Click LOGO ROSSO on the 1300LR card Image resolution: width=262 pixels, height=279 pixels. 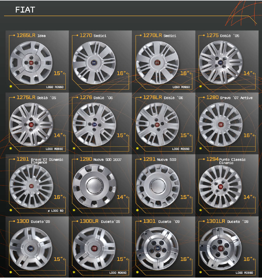pos(118,273)
